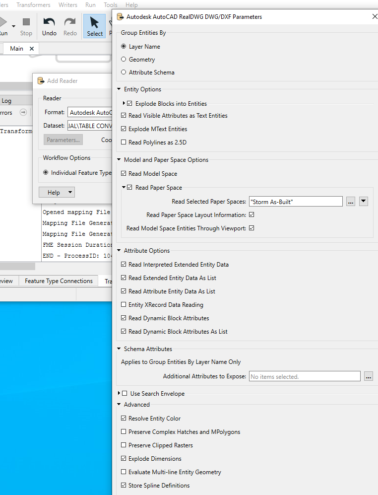The width and height of the screenshot is (378, 495).
Task: Close the Main canvas tab
Action: pyautogui.click(x=32, y=49)
